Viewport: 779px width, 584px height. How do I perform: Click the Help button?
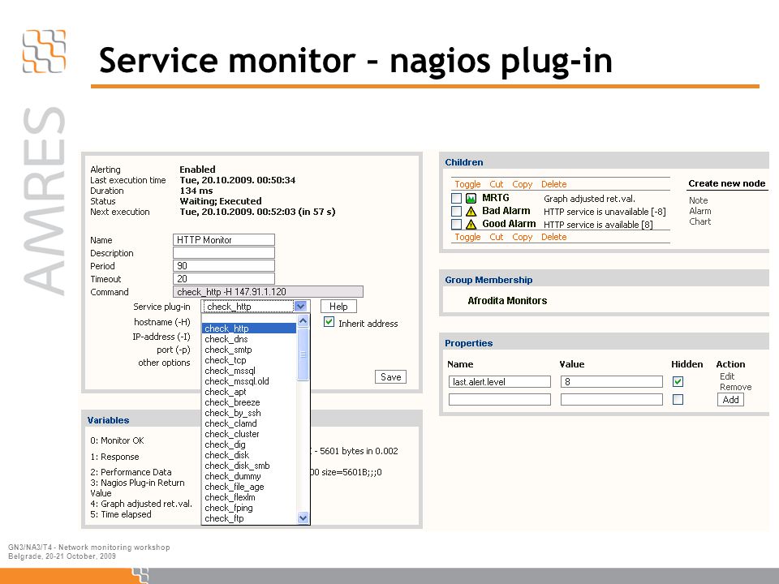pos(338,307)
